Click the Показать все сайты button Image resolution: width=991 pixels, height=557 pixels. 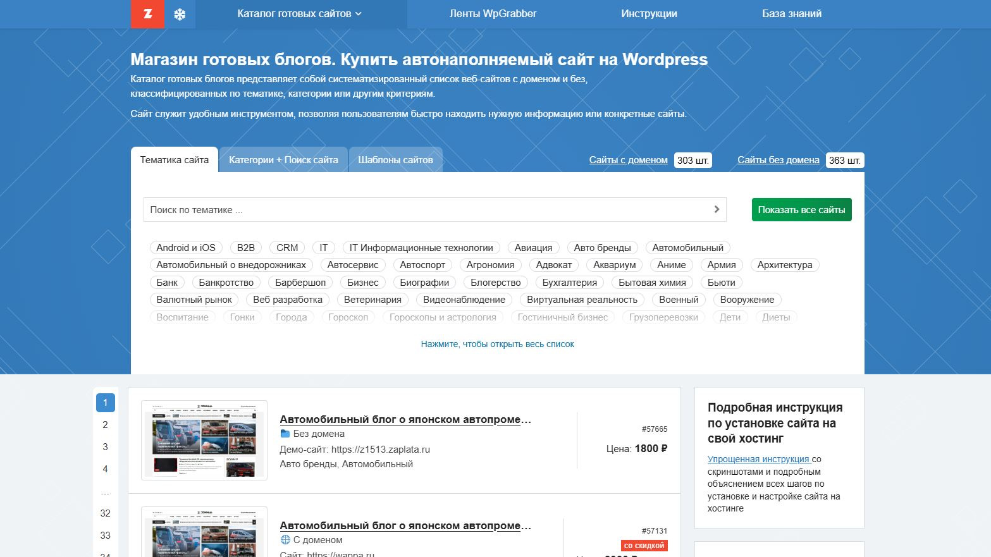point(801,210)
